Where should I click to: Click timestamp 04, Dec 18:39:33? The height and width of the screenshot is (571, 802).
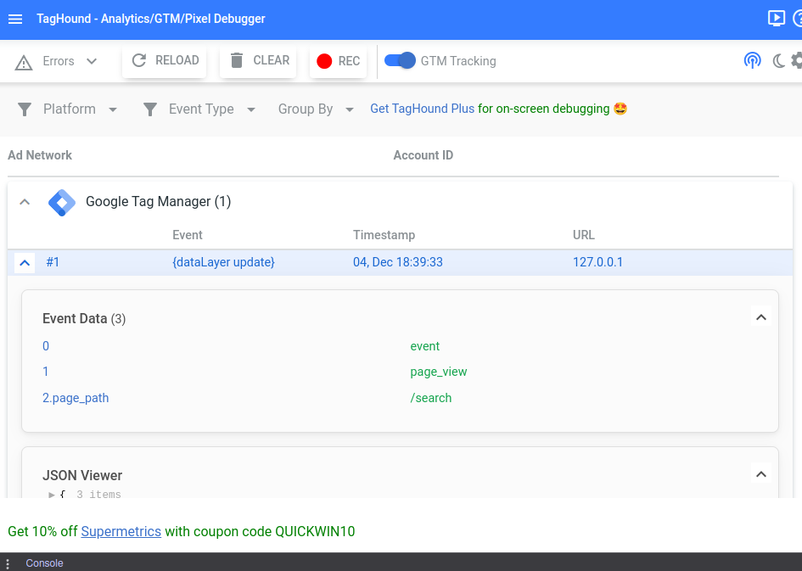click(x=398, y=262)
